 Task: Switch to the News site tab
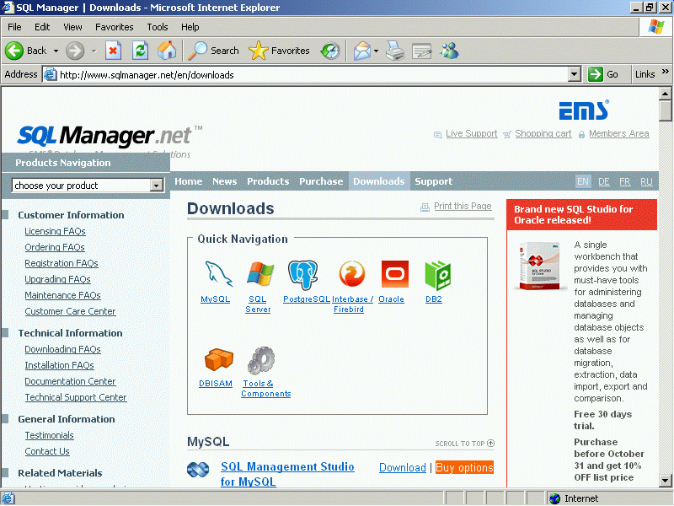click(x=224, y=181)
